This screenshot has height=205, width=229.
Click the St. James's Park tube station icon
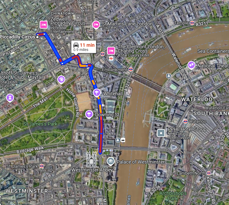pyautogui.click(x=42, y=166)
